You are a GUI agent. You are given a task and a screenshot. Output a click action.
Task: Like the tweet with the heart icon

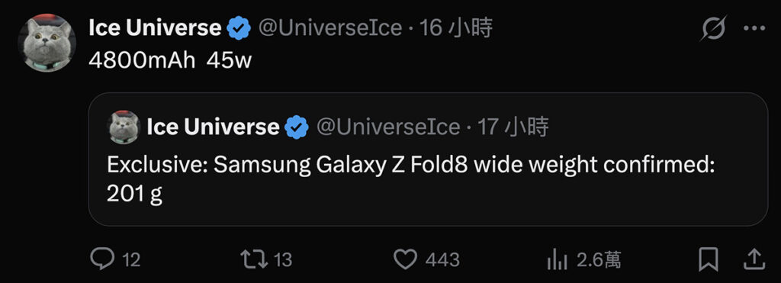tap(405, 259)
